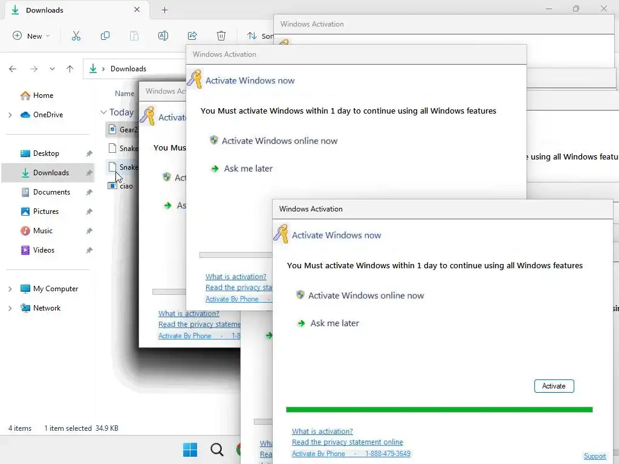The width and height of the screenshot is (619, 464).
Task: Click the pin icon beside Music
Action: coord(89,231)
